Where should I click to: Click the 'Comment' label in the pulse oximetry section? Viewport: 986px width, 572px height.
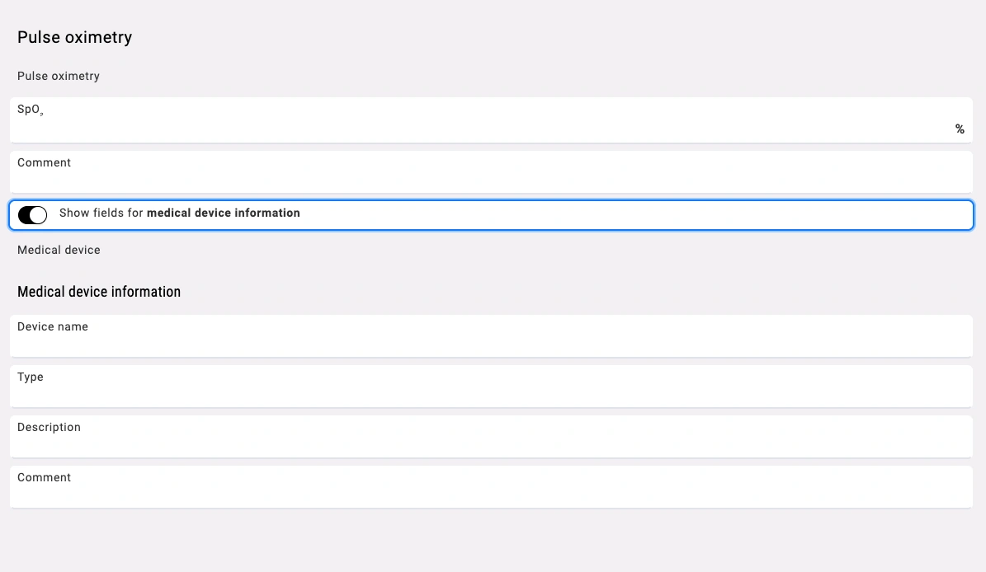click(x=44, y=162)
